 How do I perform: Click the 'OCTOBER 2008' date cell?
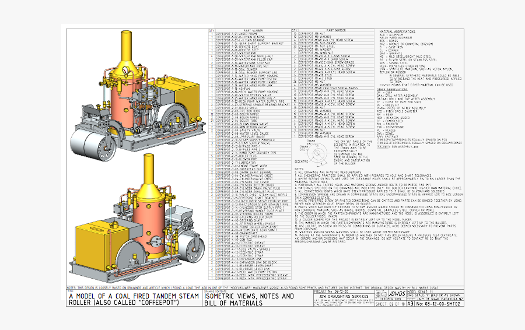390,299
